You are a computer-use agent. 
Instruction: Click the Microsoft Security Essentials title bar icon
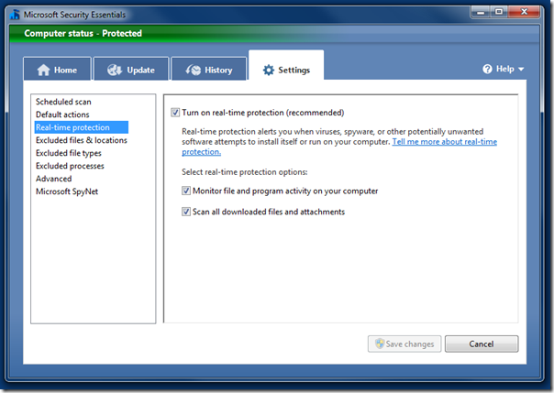15,15
